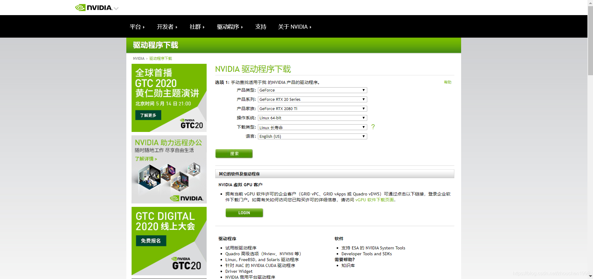The image size is (593, 279).
Task: Open the 语言 English (US) dropdown
Action: tap(313, 137)
